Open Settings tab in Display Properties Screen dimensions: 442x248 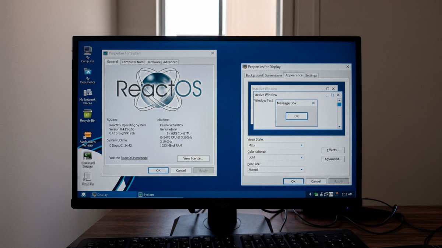(311, 75)
